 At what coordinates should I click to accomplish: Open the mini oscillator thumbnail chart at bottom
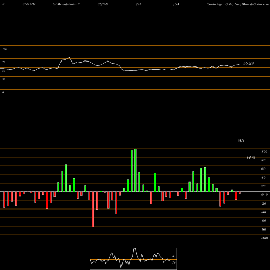click(x=133, y=259)
